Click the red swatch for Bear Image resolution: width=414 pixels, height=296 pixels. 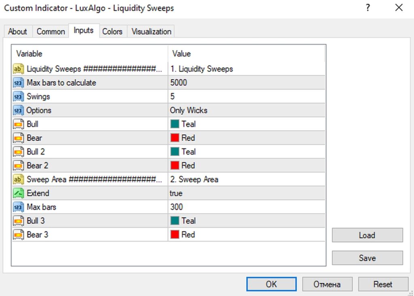point(175,138)
